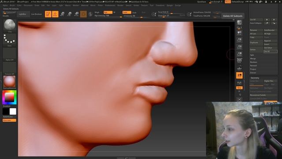Click the Append button

click(x=271, y=41)
